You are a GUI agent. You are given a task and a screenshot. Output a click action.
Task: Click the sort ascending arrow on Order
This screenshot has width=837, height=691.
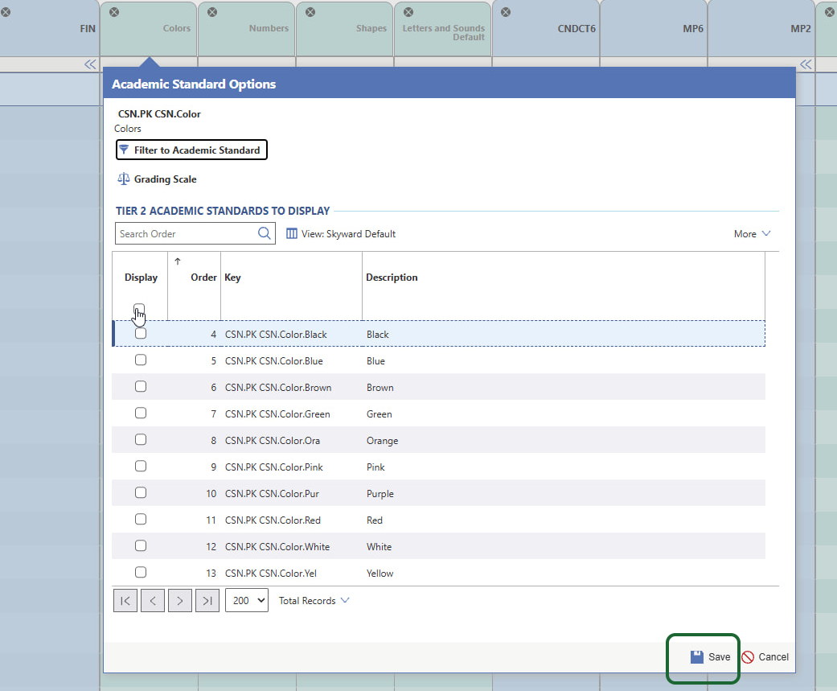tap(178, 261)
